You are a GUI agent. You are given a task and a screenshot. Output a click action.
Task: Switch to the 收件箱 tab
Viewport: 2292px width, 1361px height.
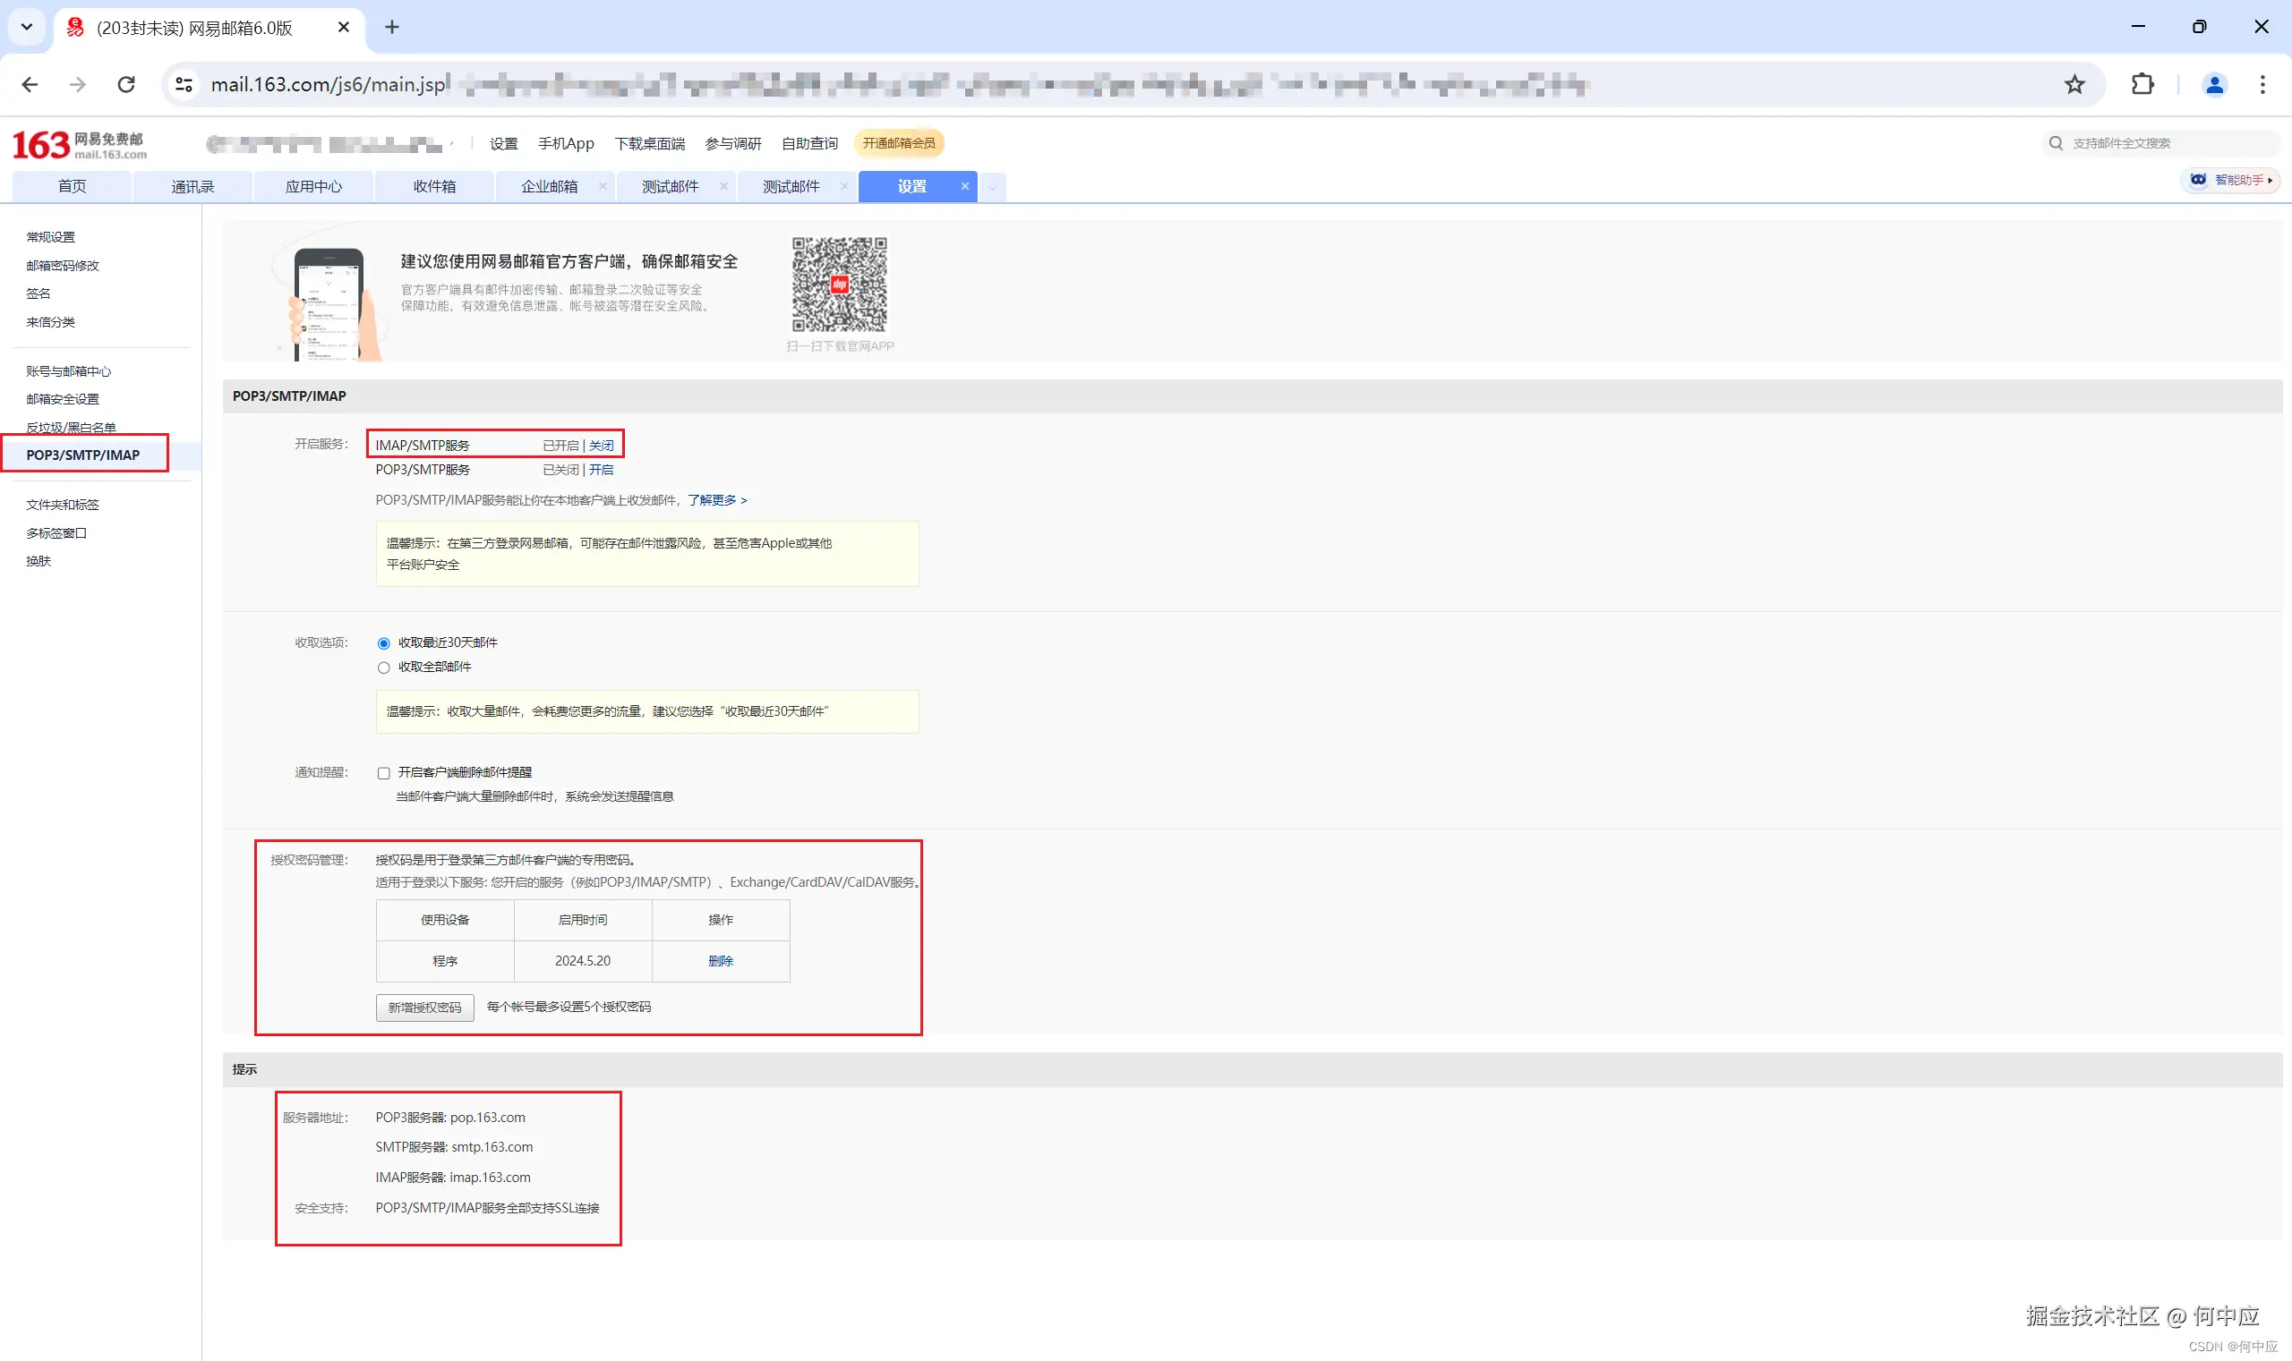pos(434,186)
